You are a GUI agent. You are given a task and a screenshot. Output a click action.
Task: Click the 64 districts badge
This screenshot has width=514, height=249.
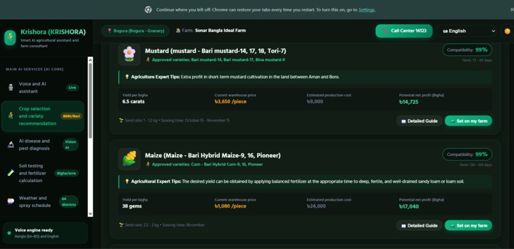69,201
